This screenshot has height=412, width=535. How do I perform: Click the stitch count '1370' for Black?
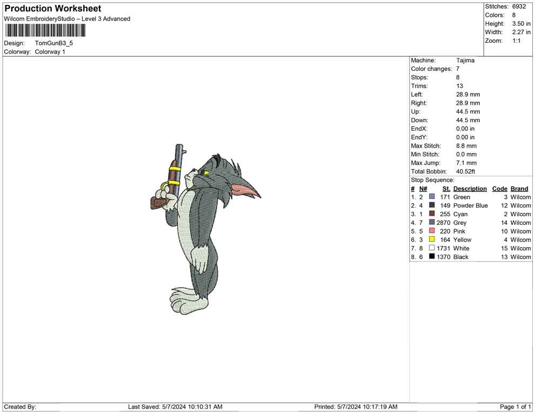(x=444, y=257)
